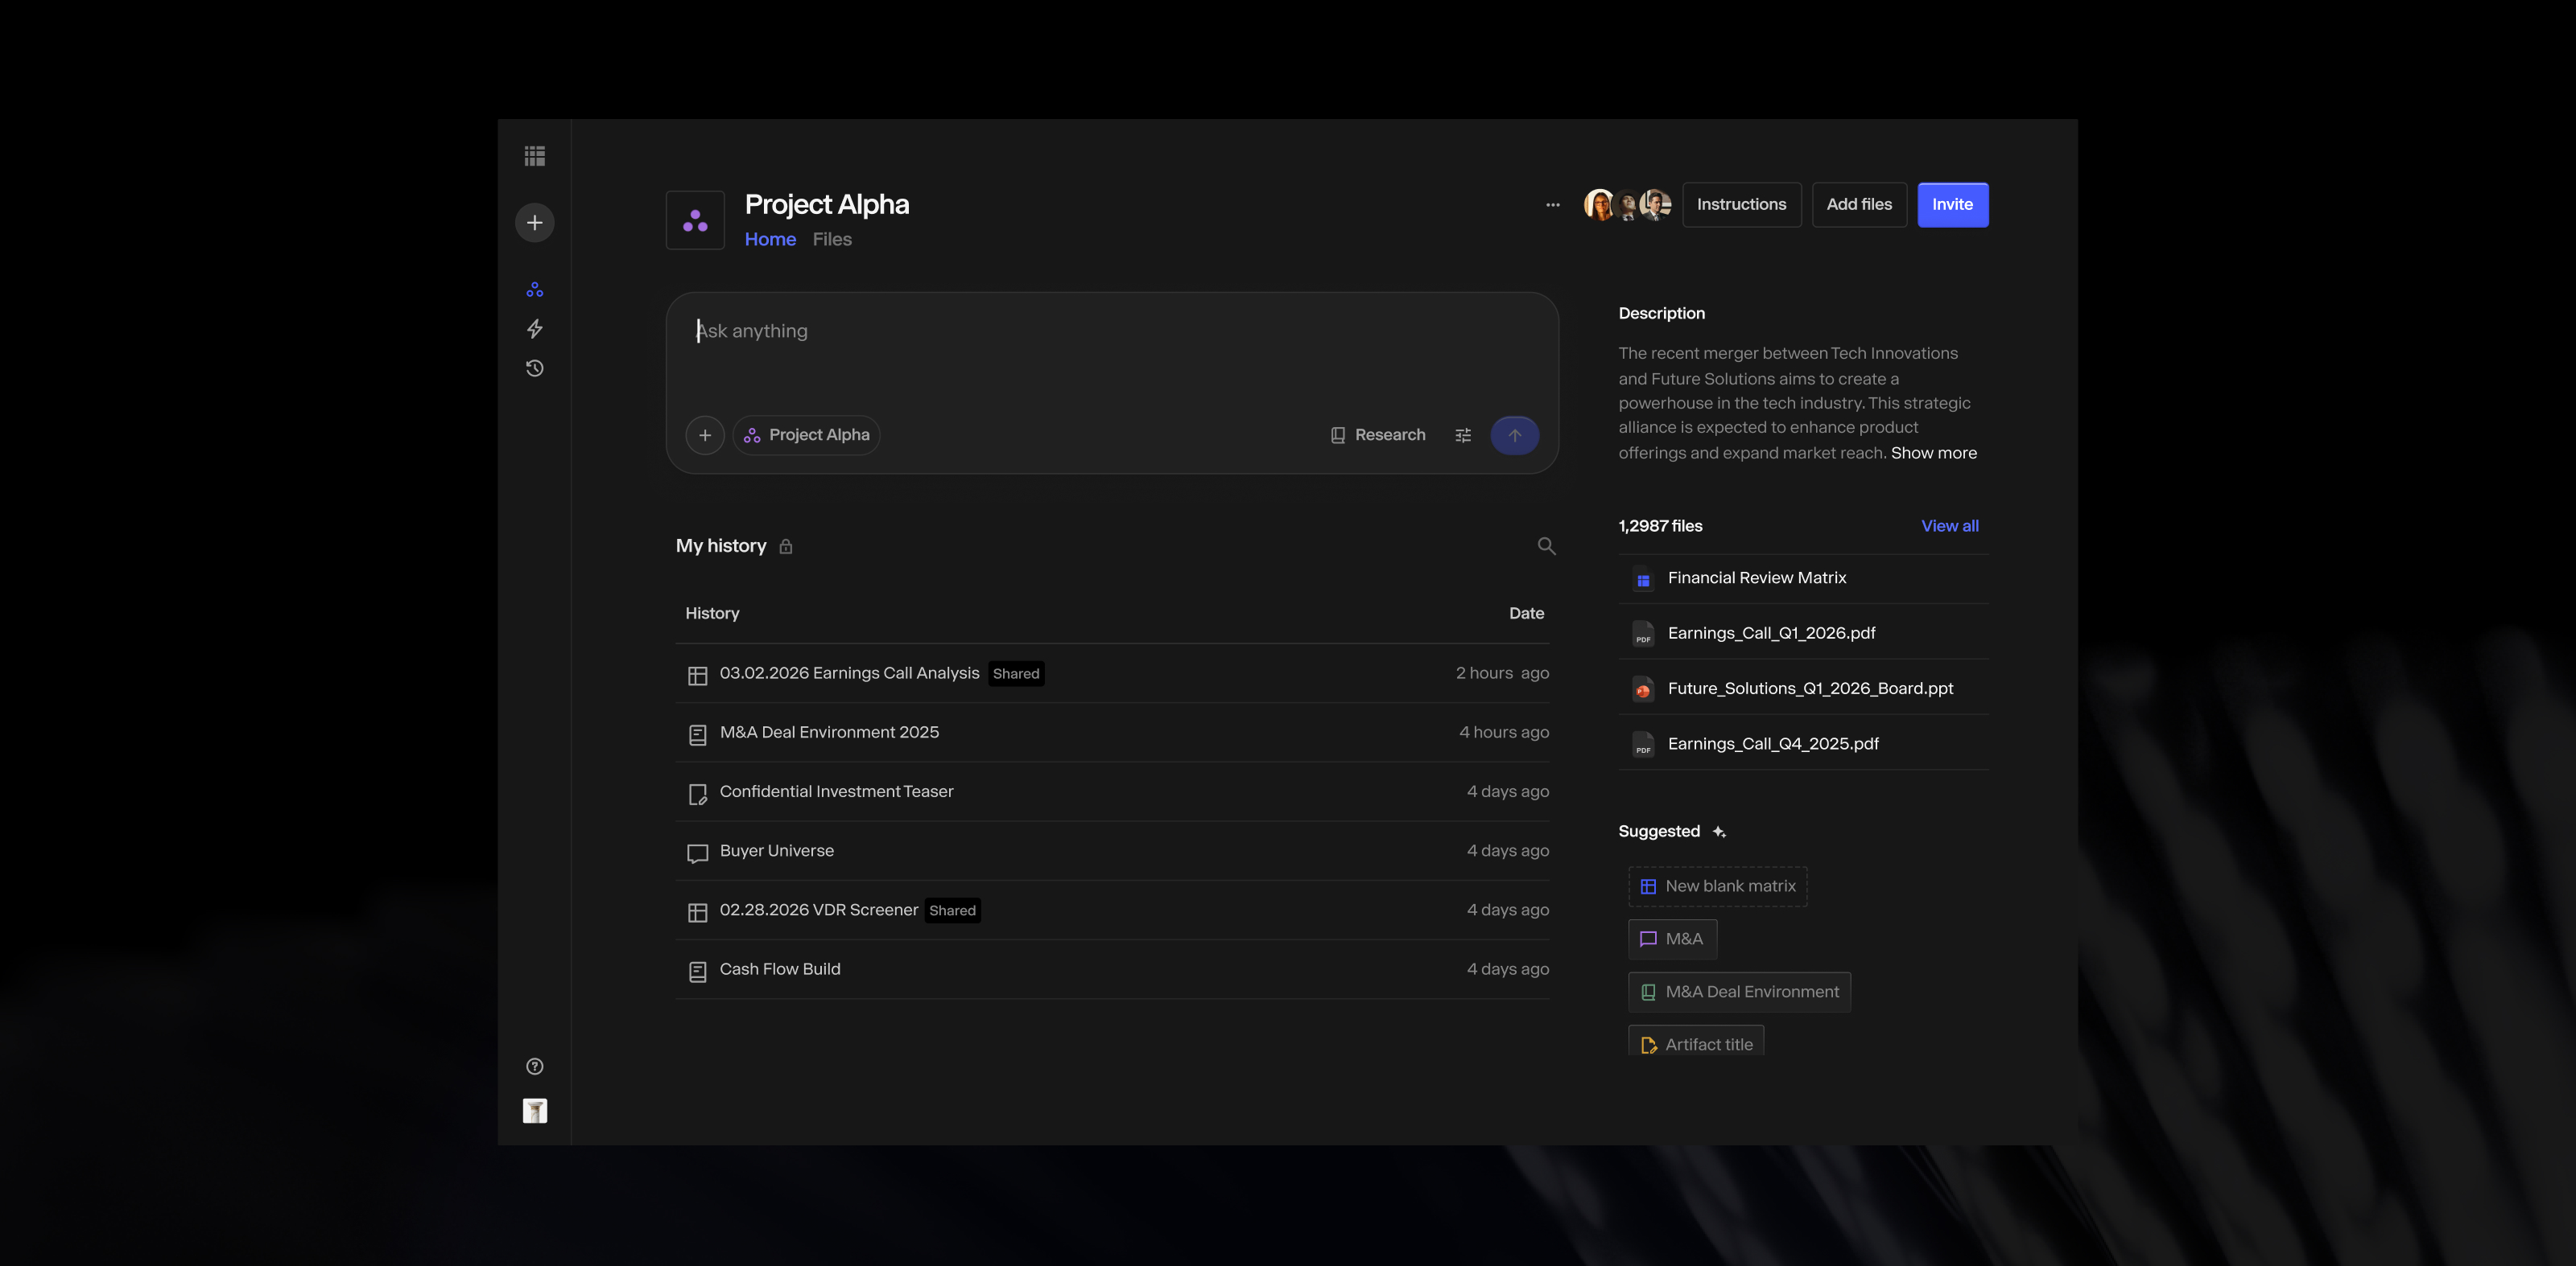Open the apps grid icon in sidebar
2576x1266 pixels.
pyautogui.click(x=534, y=156)
